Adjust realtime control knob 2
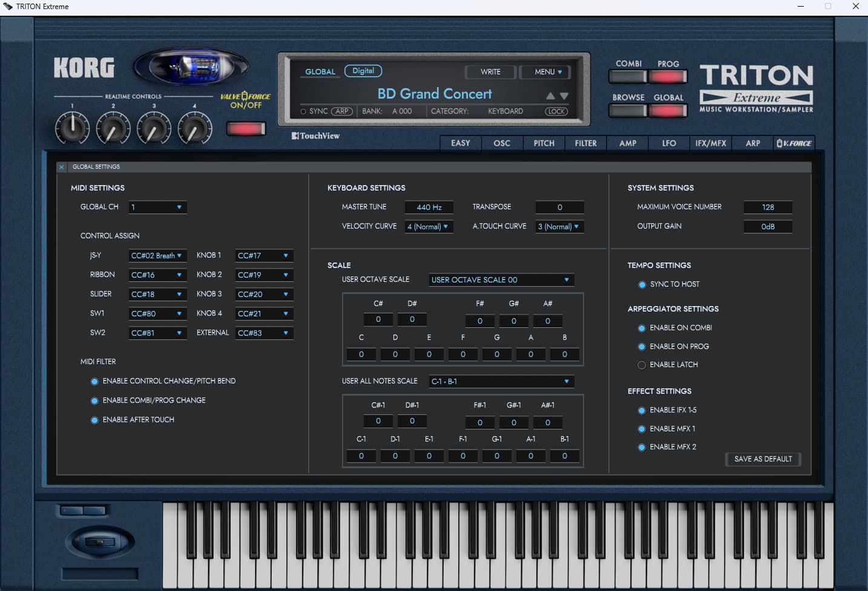 tap(113, 128)
